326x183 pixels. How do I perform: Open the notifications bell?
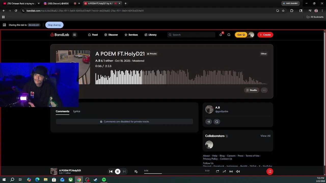[221, 35]
